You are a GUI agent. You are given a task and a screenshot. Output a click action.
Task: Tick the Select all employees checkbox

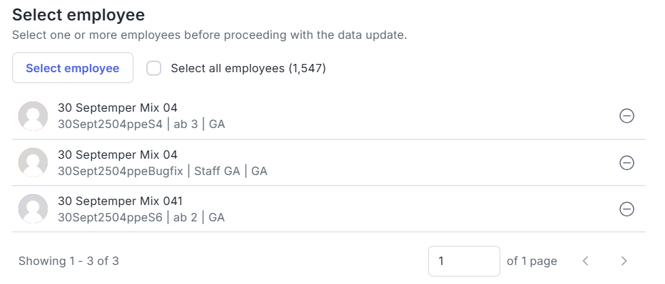click(155, 68)
